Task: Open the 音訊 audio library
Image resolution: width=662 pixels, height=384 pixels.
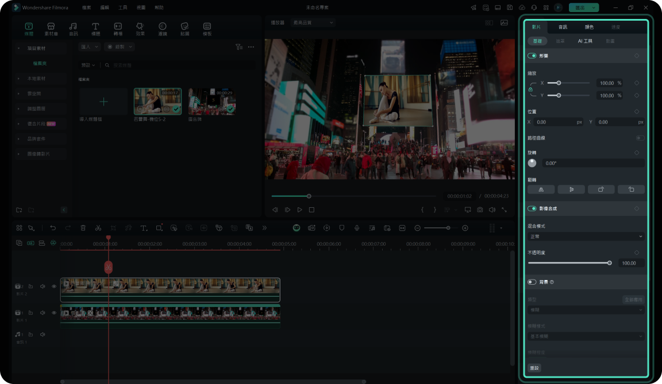Action: pyautogui.click(x=74, y=29)
